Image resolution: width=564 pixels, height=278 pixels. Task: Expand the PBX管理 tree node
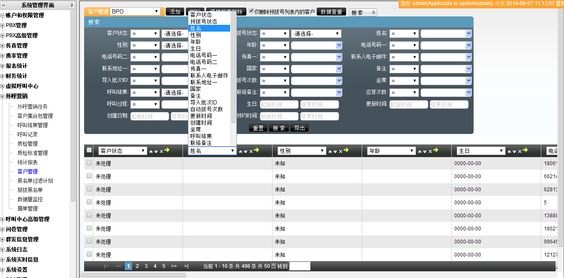click(x=3, y=26)
